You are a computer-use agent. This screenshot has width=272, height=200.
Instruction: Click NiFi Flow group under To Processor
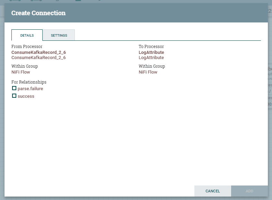[x=148, y=72]
